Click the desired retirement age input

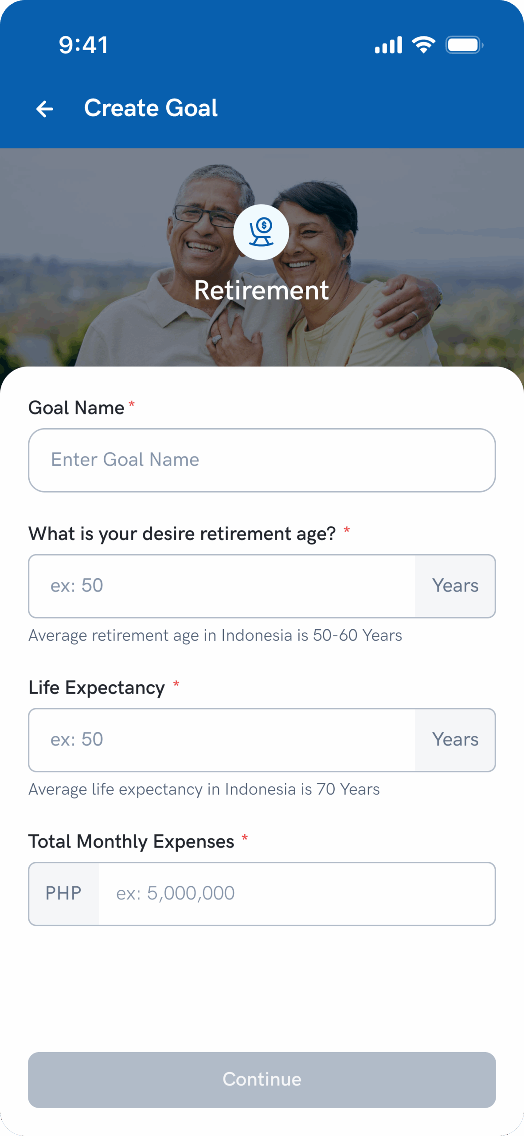pyautogui.click(x=222, y=586)
